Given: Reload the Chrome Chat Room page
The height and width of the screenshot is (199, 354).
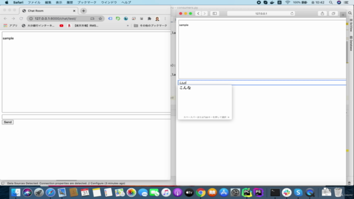Looking at the screenshot, I should (x=21, y=18).
